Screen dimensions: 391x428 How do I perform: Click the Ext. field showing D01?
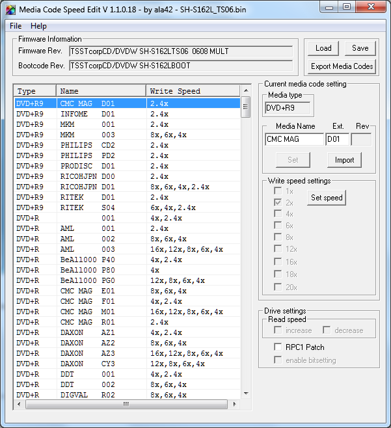point(337,139)
